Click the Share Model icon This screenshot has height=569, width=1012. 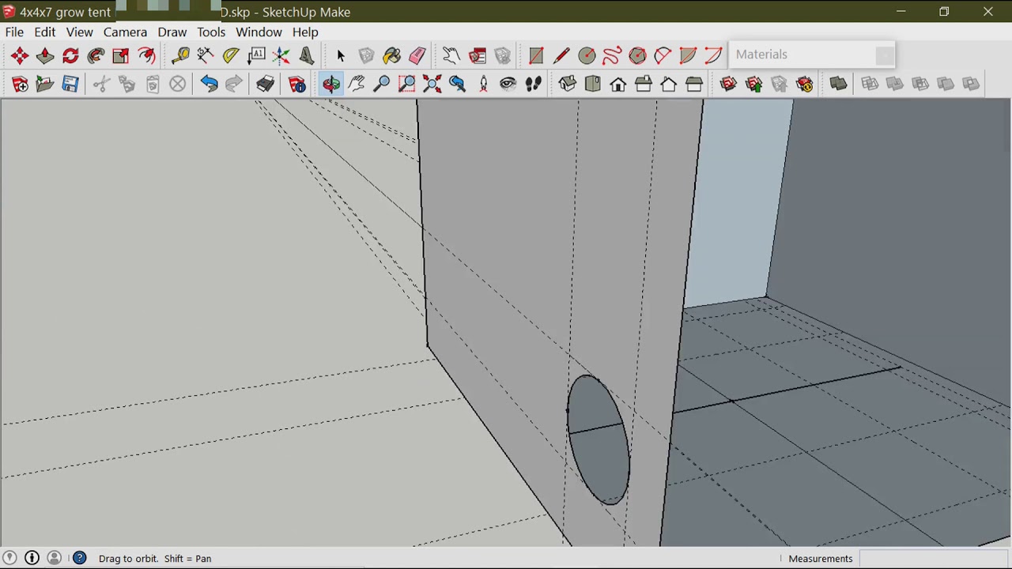coord(753,84)
